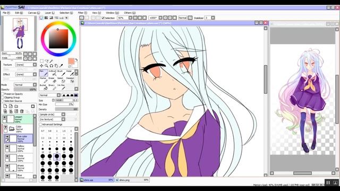Select the Ink Pen tool

61,87
